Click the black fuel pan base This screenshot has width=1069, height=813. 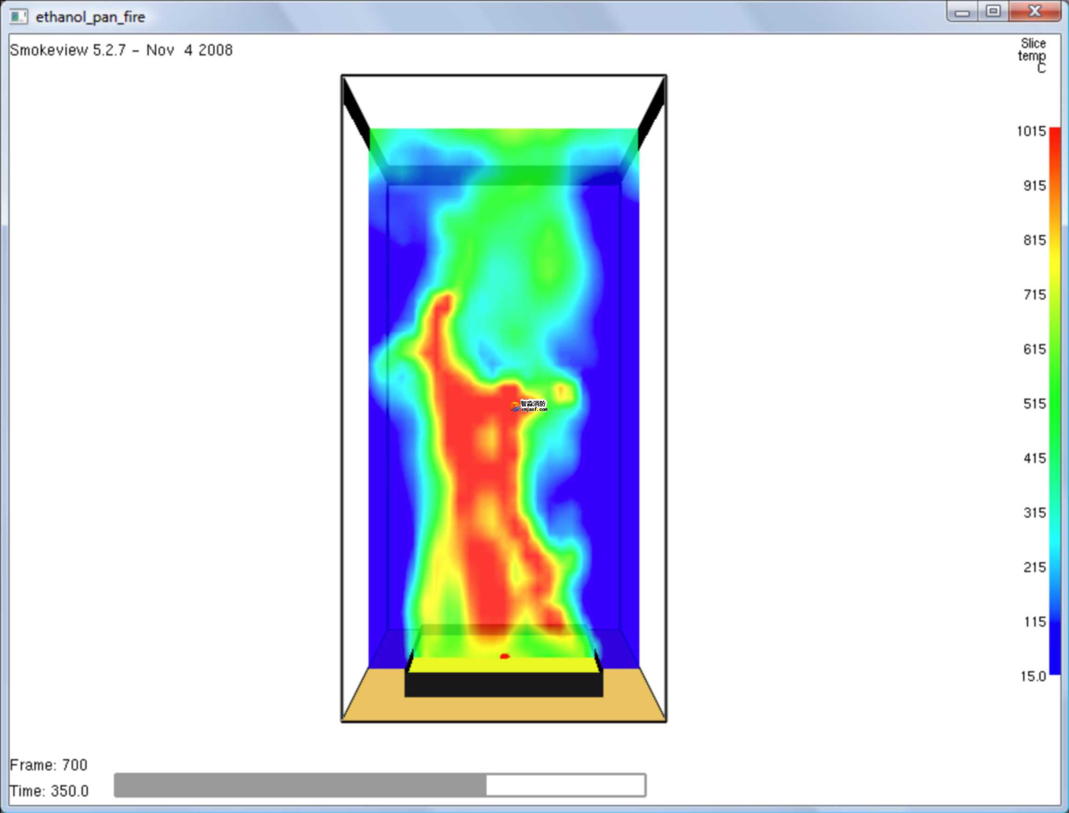pyautogui.click(x=503, y=684)
